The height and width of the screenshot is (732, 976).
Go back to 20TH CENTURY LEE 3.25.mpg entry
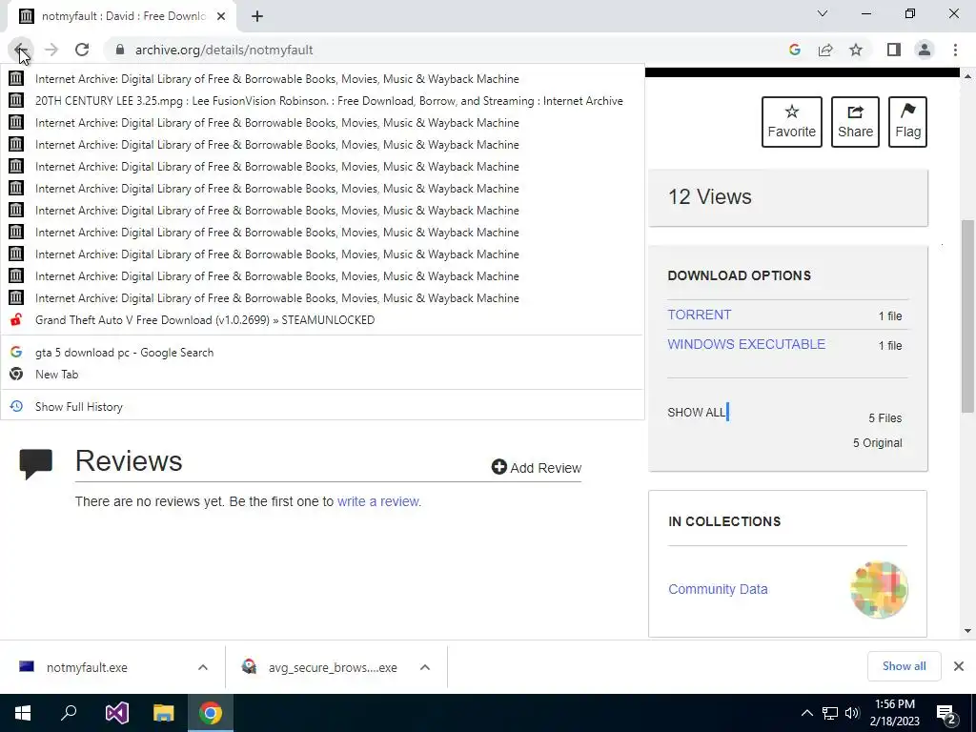tap(322, 101)
